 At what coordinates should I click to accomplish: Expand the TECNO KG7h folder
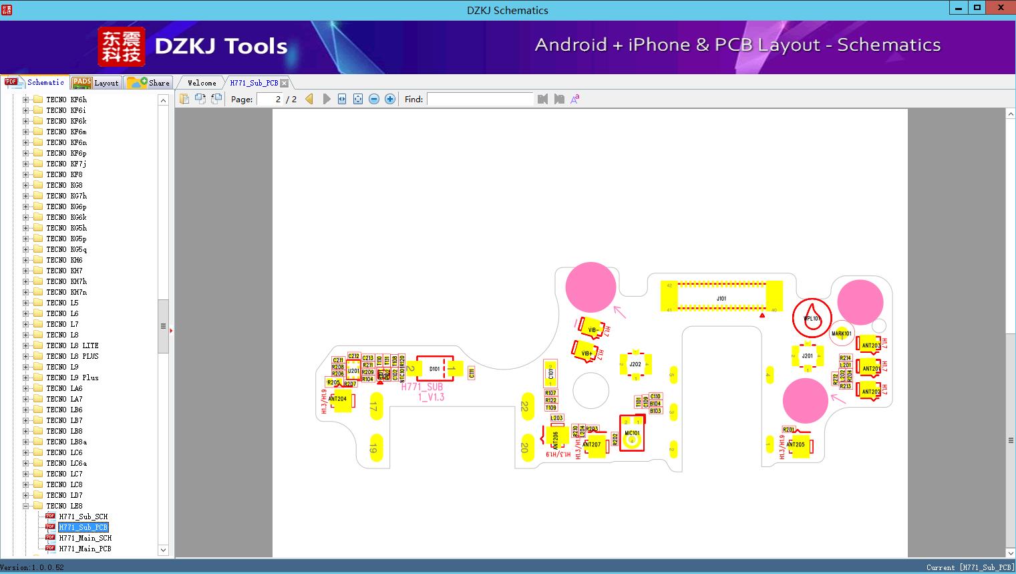point(25,196)
